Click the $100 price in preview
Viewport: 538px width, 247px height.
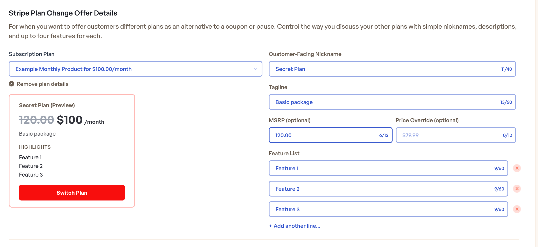coord(70,120)
